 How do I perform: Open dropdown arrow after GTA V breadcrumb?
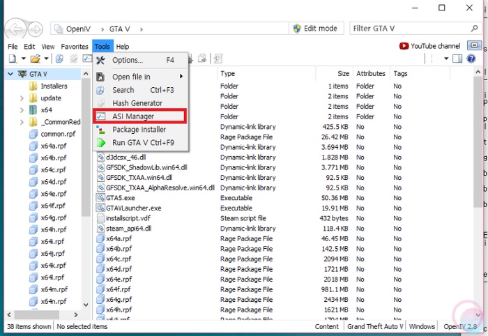(142, 29)
